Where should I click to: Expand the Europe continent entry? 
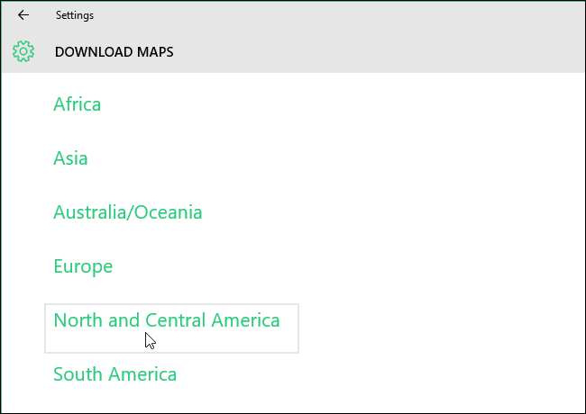coord(83,266)
